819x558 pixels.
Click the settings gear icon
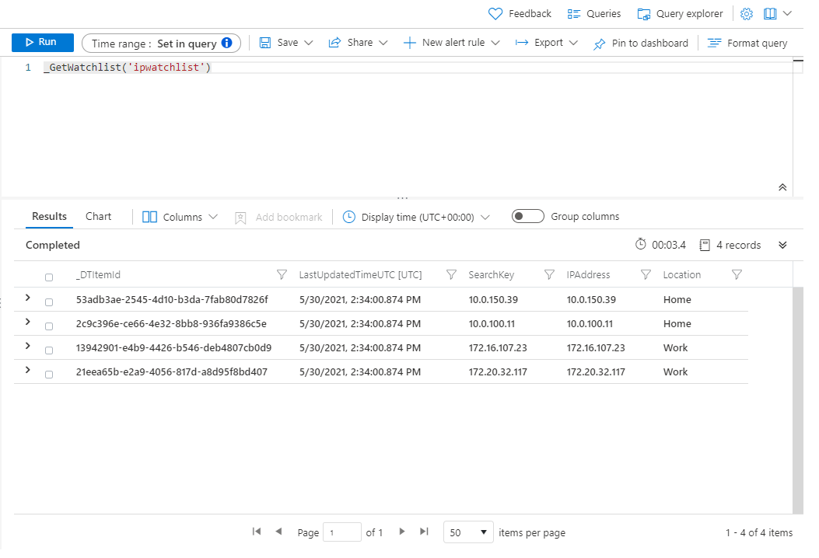tap(746, 13)
